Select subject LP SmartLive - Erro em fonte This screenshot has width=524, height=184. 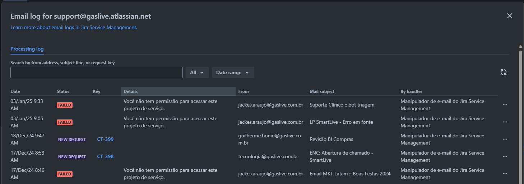341,122
